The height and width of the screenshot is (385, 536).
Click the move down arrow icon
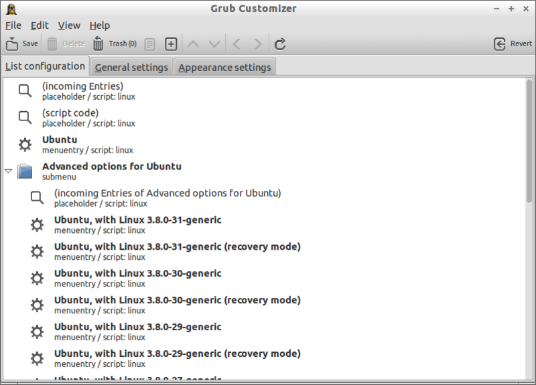[214, 44]
